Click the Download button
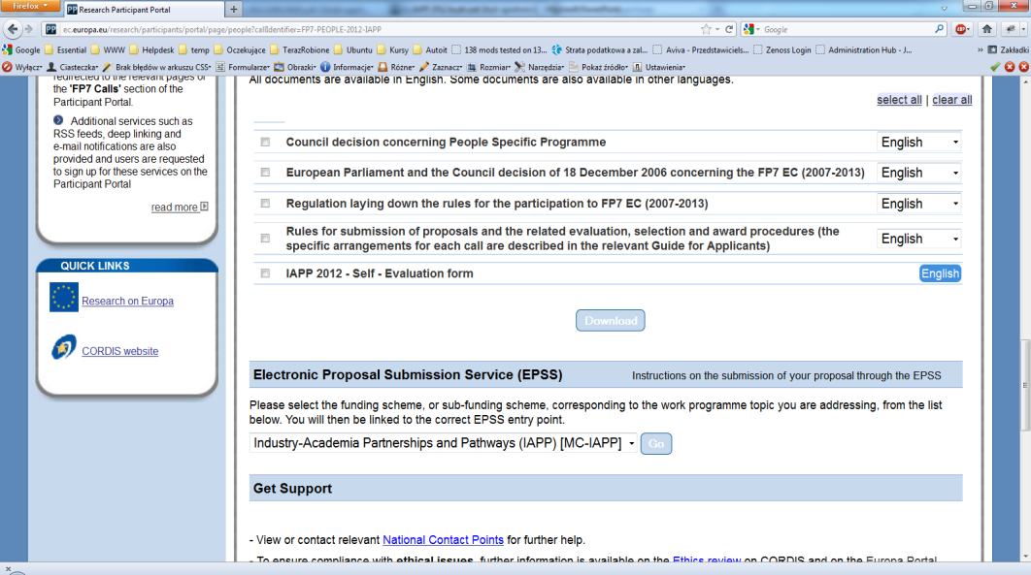 [x=611, y=320]
